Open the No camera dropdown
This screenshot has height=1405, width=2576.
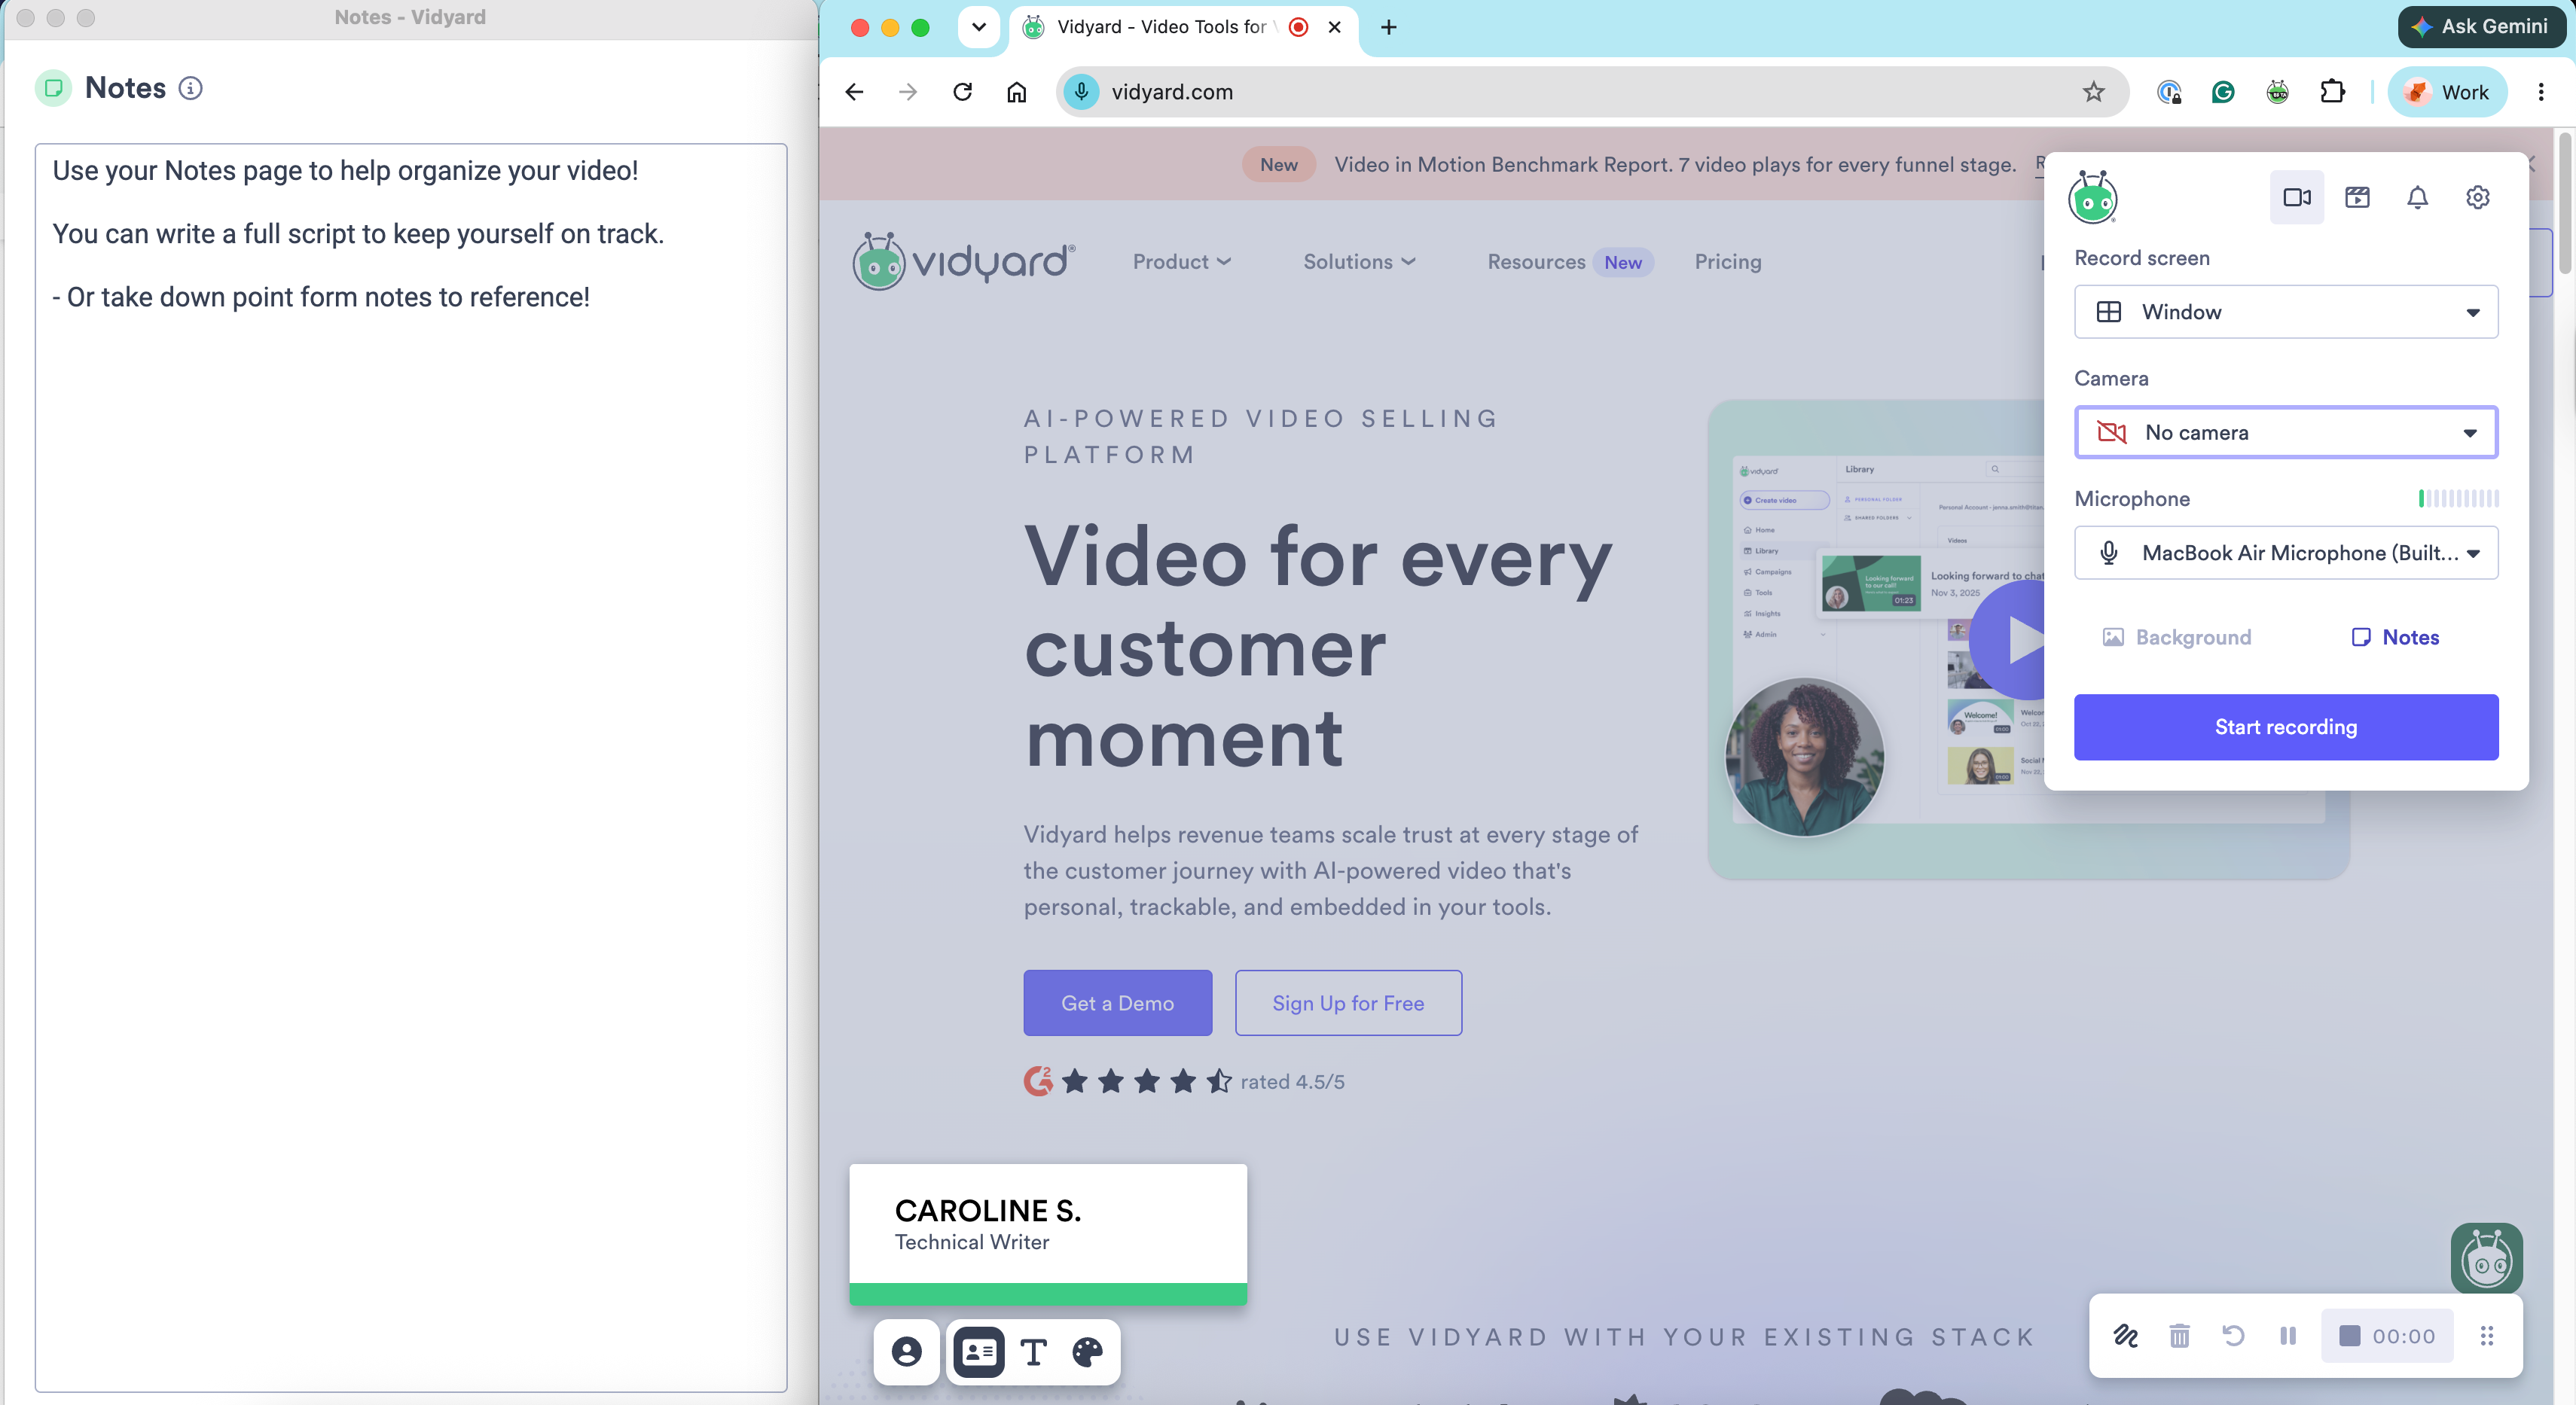(2286, 433)
